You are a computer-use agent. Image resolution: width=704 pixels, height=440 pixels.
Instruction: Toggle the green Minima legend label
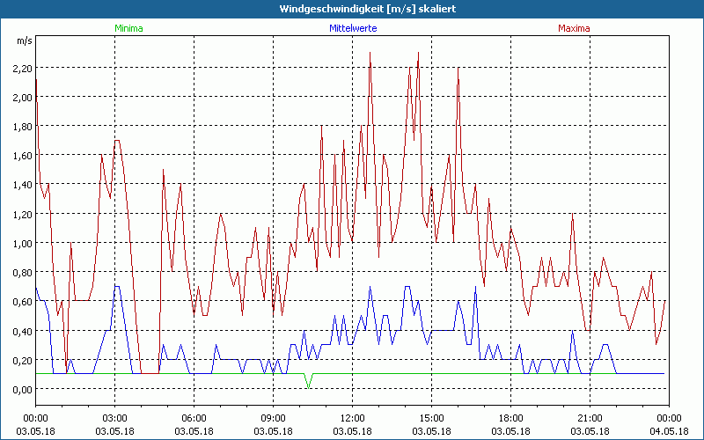pos(128,28)
